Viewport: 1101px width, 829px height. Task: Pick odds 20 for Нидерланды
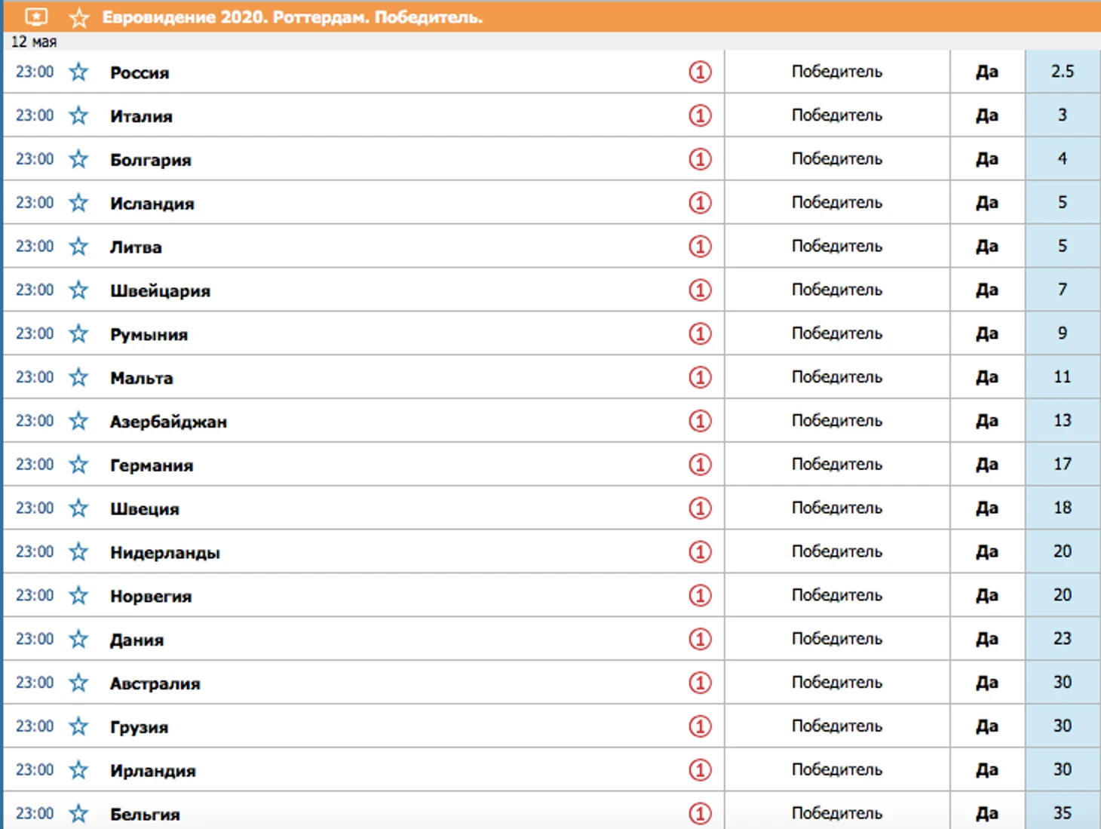[1063, 552]
